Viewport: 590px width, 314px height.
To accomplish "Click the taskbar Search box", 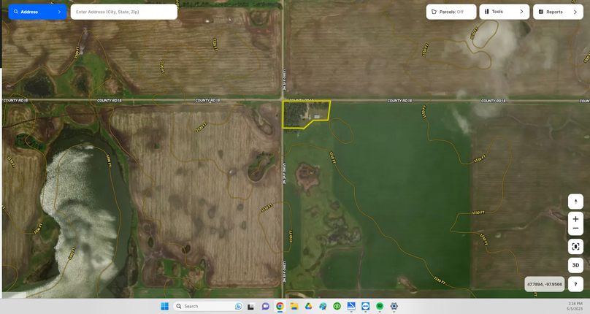I will (207, 306).
